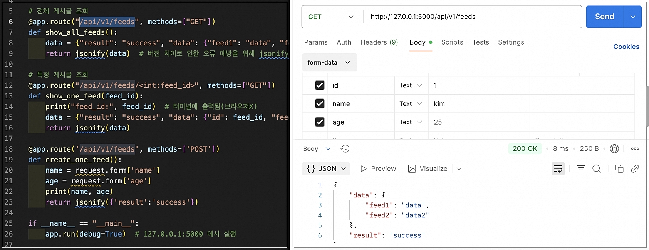Click "result" key in JSON response

tap(366, 235)
